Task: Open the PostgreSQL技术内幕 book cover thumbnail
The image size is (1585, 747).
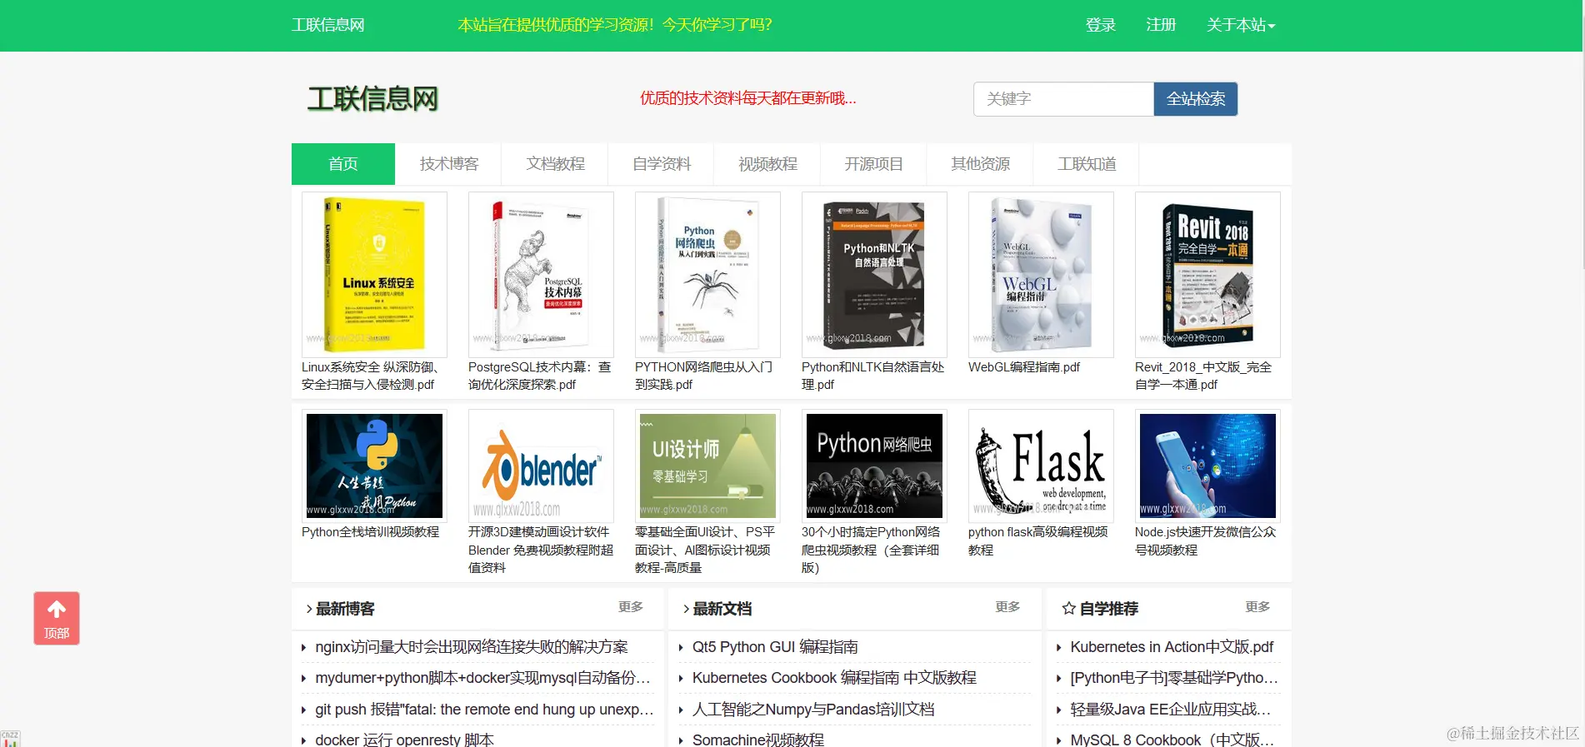Action: (x=541, y=275)
